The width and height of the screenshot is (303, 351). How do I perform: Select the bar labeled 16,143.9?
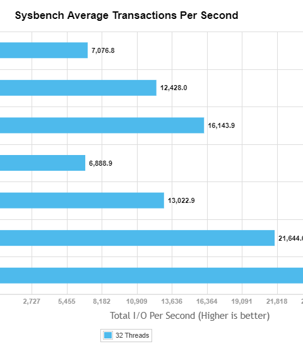pyautogui.click(x=102, y=125)
